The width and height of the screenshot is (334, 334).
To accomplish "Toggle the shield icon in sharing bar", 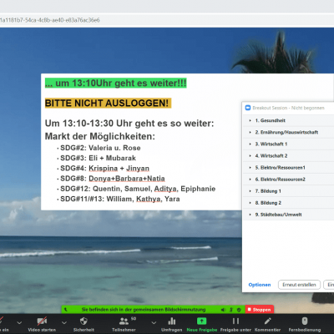I will click(x=239, y=310).
